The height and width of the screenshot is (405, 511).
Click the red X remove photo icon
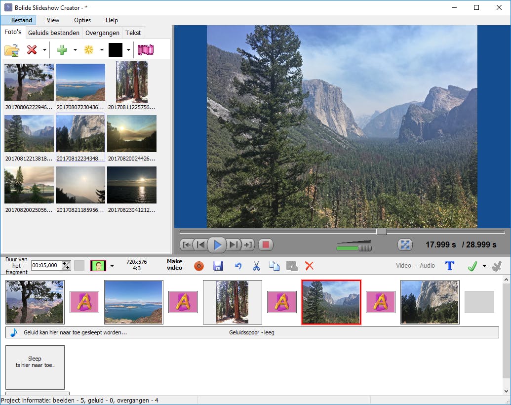click(32, 49)
